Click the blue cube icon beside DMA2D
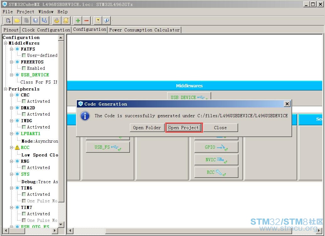The image size is (325, 236). click(x=18, y=108)
